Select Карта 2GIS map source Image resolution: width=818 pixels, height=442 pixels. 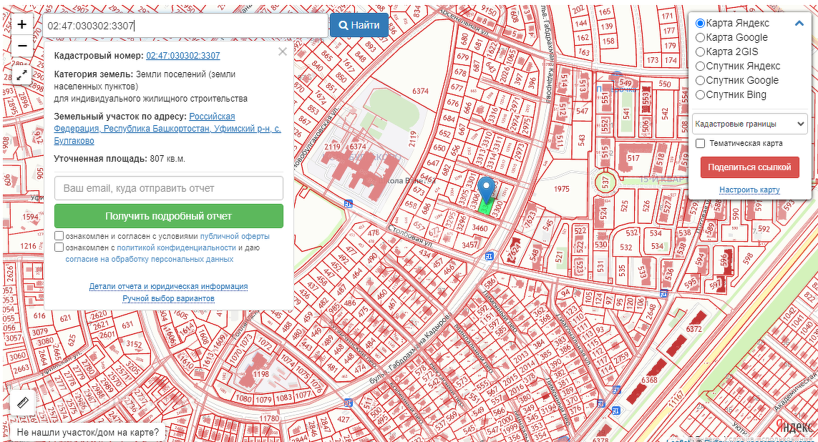701,51
